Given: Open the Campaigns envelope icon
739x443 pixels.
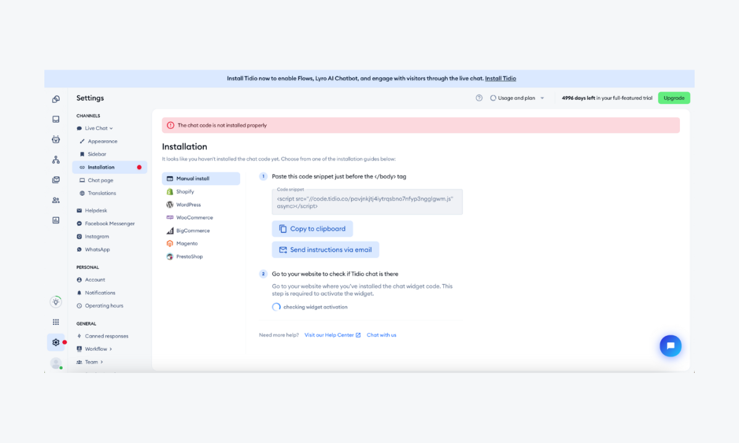Looking at the screenshot, I should tap(55, 180).
